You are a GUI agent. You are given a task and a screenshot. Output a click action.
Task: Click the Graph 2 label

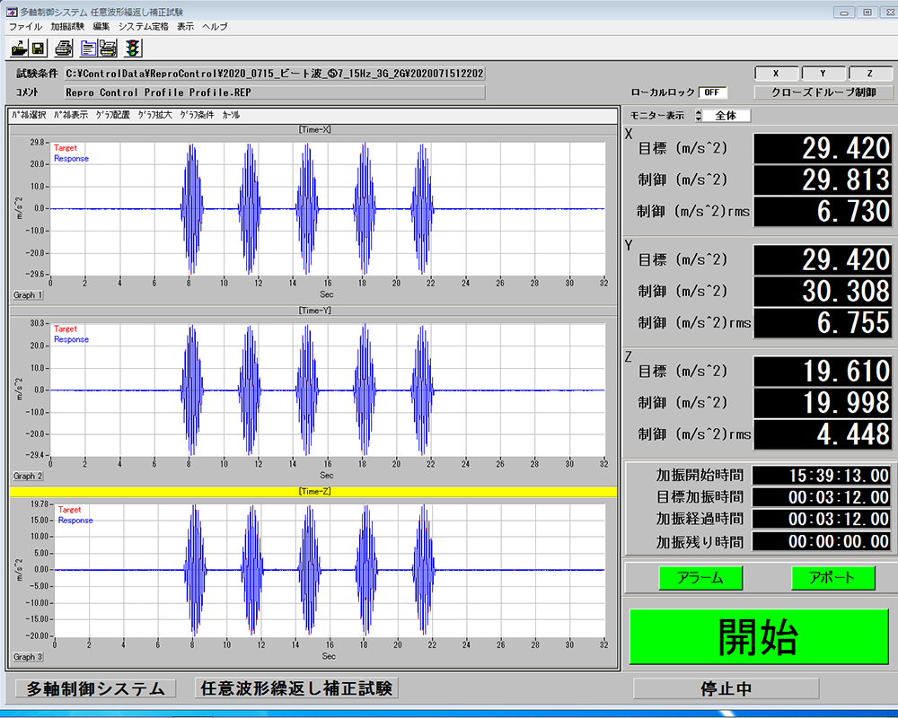28,476
